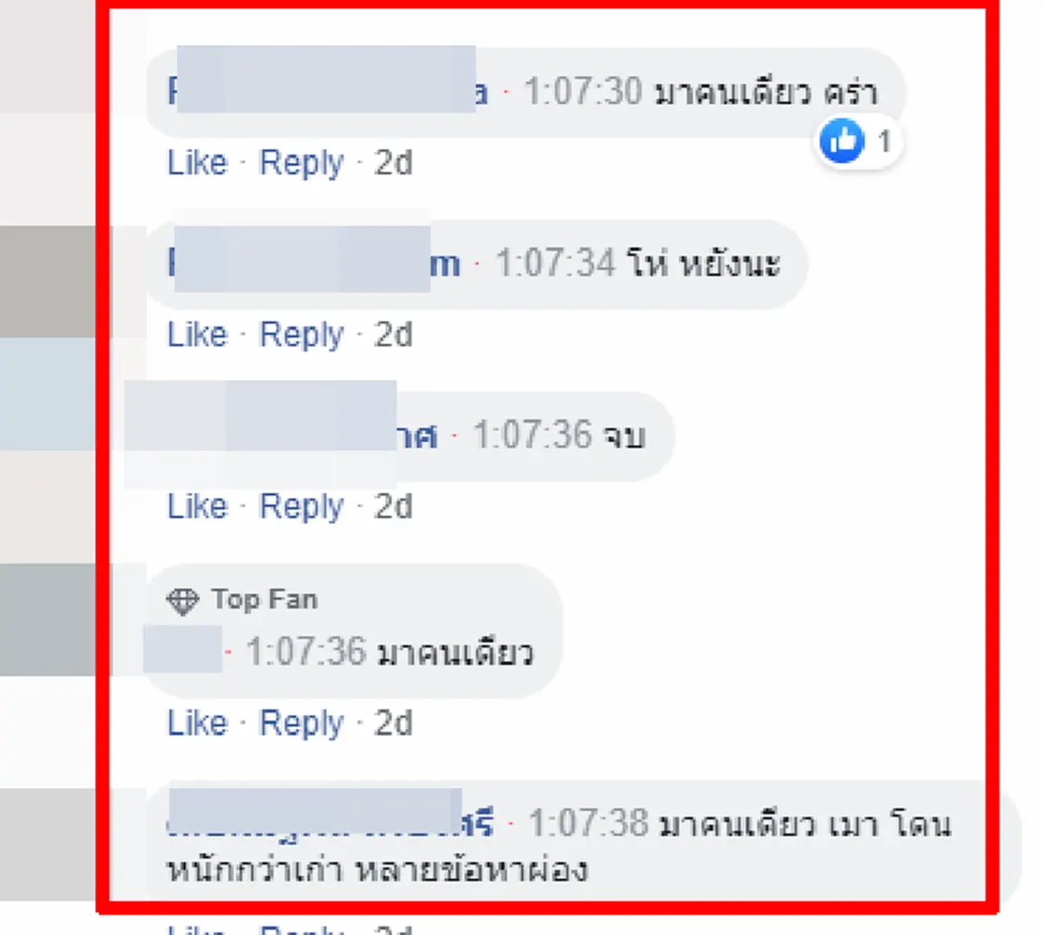Click the 2d timestamp below the จบ comment
Image resolution: width=1042 pixels, height=935 pixels.
(392, 506)
